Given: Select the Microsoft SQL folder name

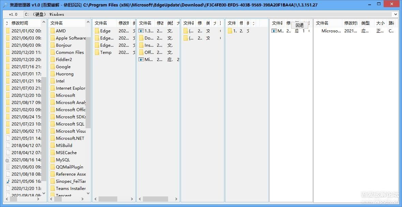Looking at the screenshot, I should tap(70, 124).
